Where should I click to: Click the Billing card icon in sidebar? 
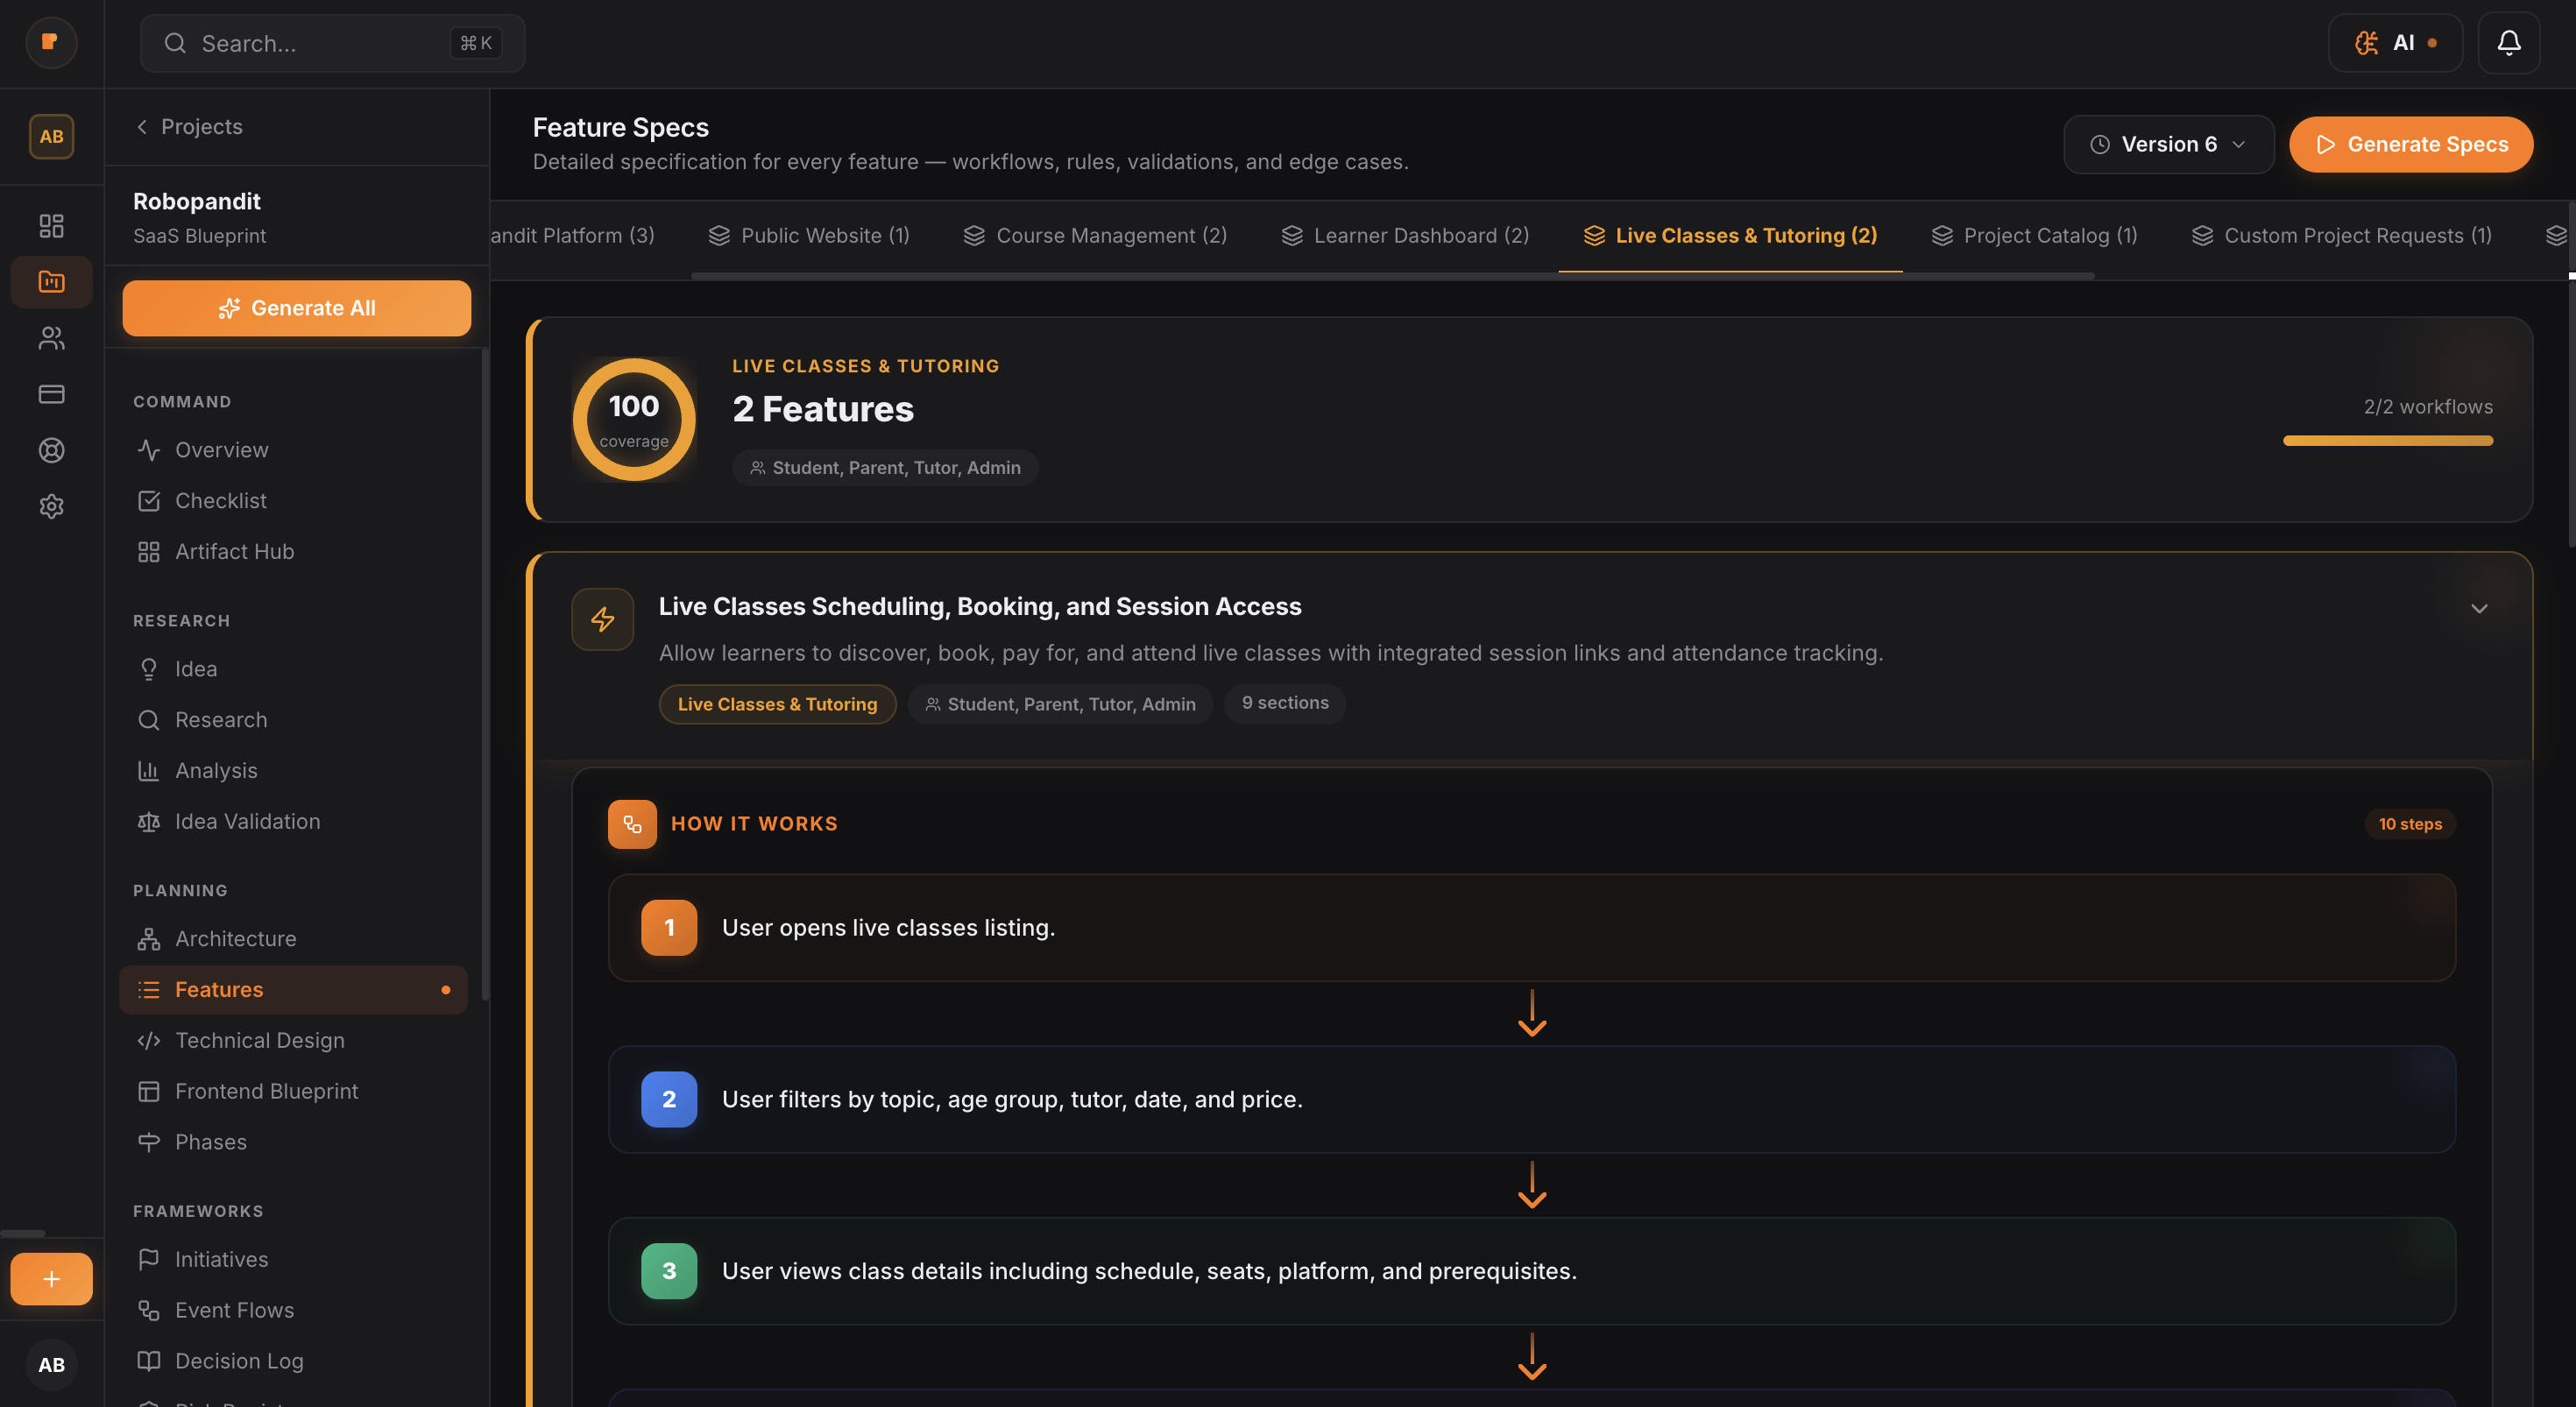coord(51,394)
